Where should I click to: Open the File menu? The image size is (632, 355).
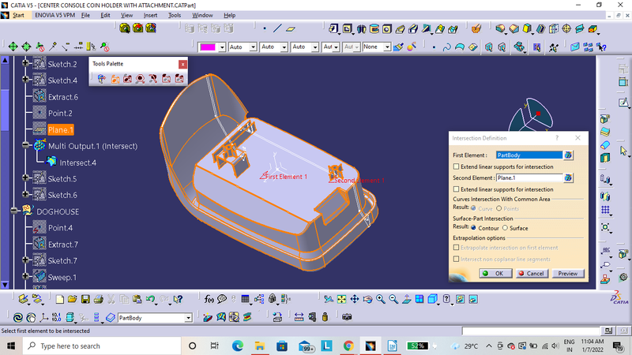point(85,15)
